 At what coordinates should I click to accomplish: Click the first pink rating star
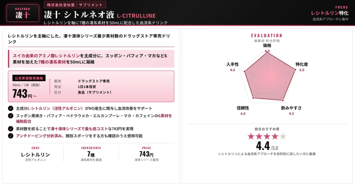click(251, 136)
